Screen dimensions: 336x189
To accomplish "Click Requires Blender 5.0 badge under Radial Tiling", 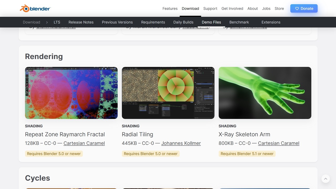I will click(x=151, y=154).
